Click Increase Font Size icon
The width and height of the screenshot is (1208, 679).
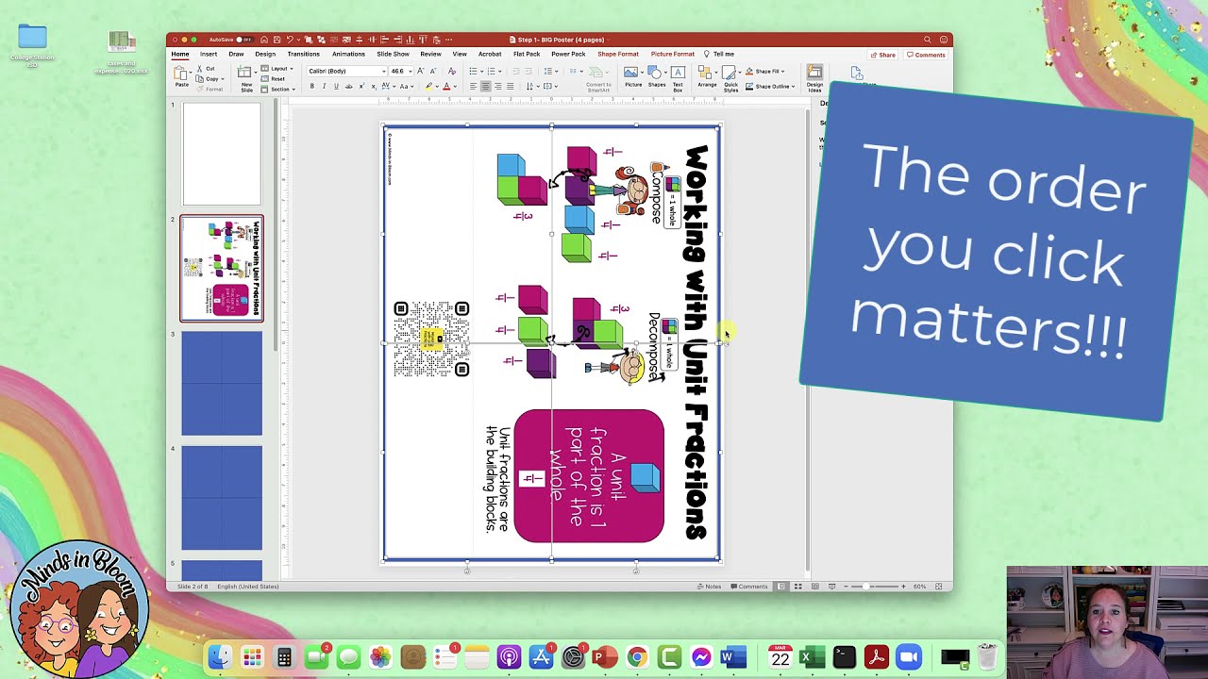tap(420, 71)
